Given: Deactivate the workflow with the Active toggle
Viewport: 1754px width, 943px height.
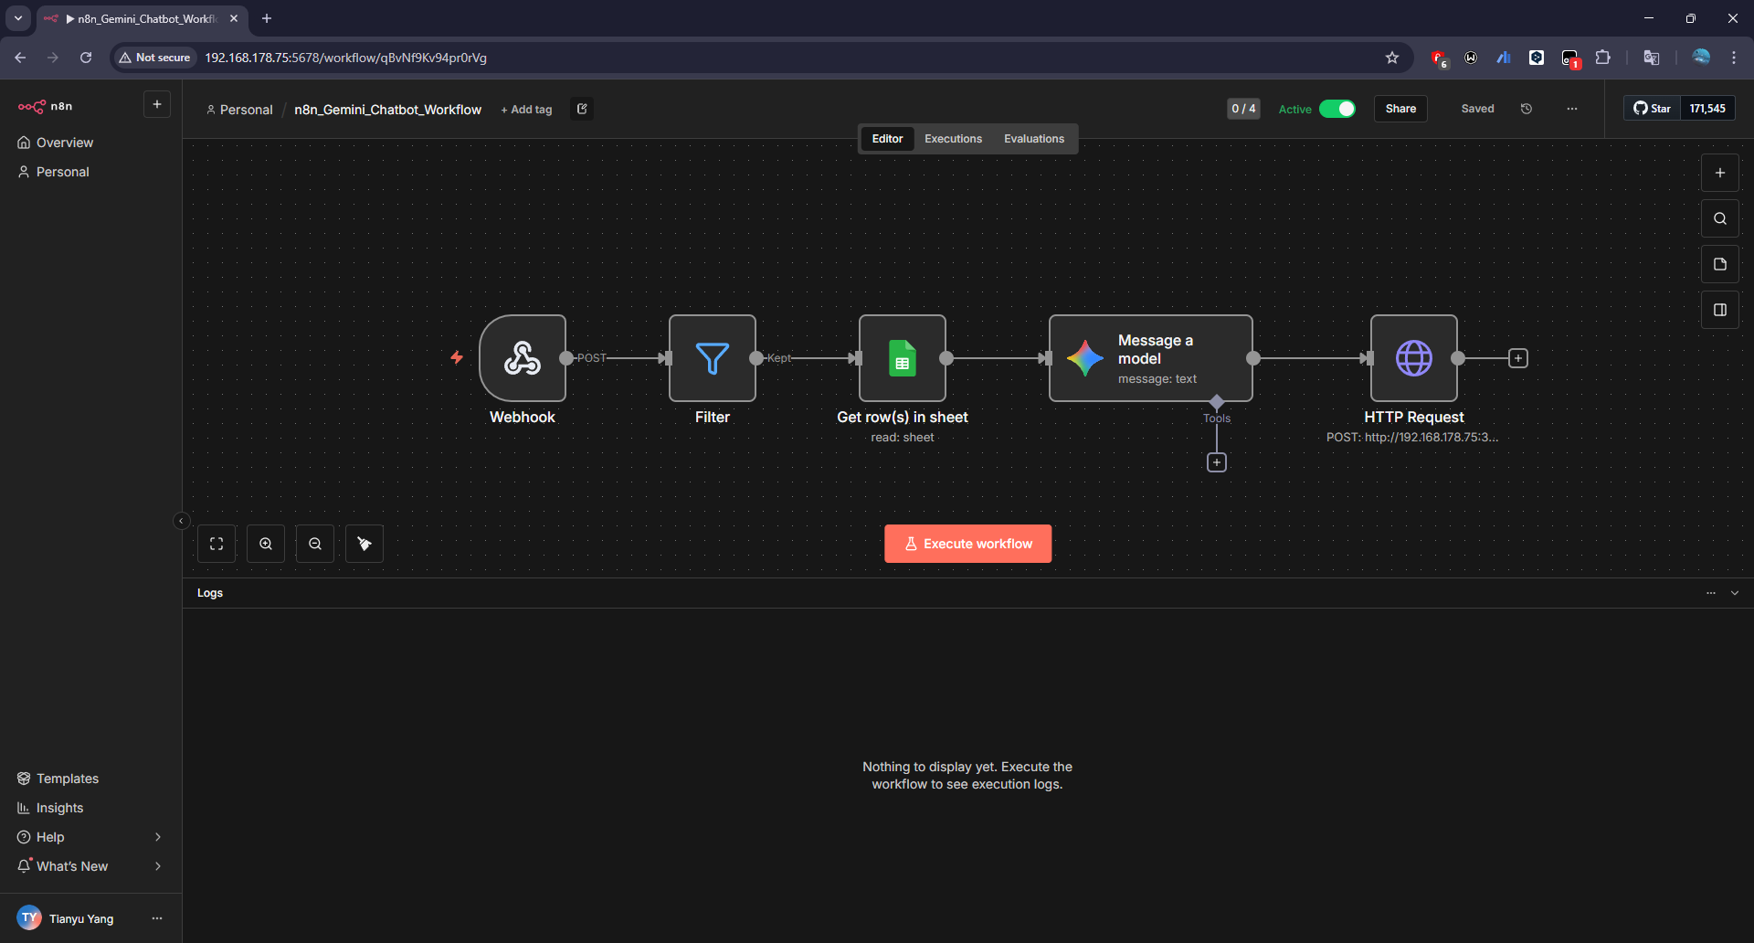Looking at the screenshot, I should [x=1337, y=109].
